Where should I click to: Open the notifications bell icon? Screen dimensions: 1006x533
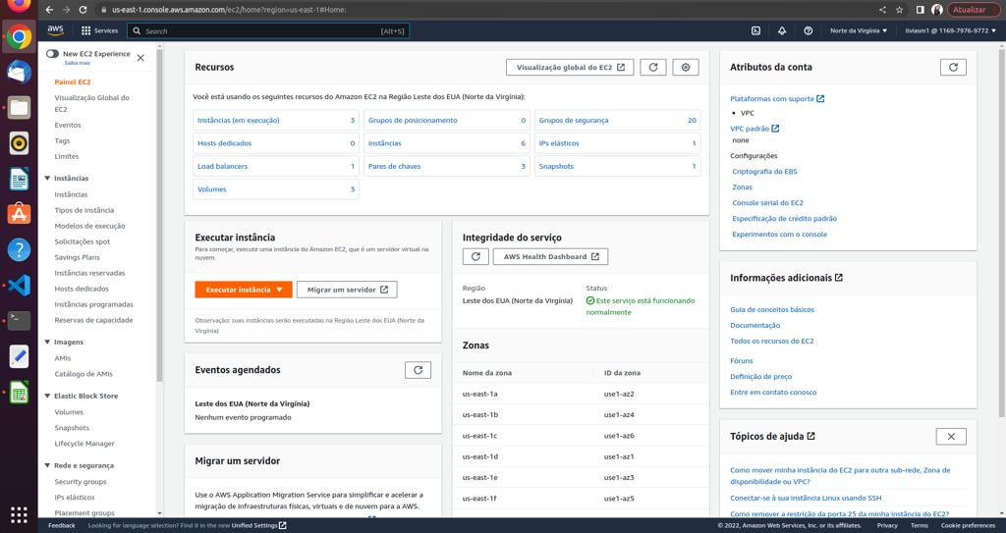click(782, 30)
